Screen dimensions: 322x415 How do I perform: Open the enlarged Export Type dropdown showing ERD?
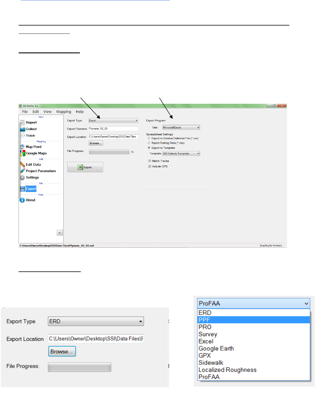pos(96,321)
